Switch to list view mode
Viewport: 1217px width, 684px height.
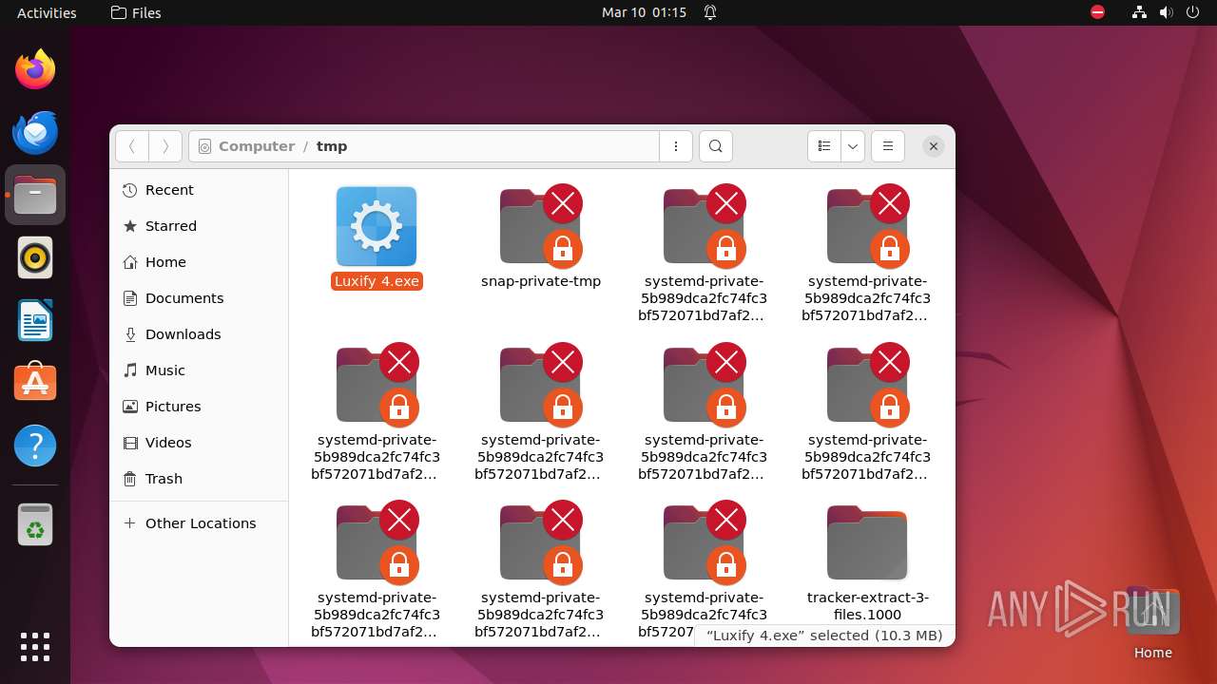click(x=824, y=146)
